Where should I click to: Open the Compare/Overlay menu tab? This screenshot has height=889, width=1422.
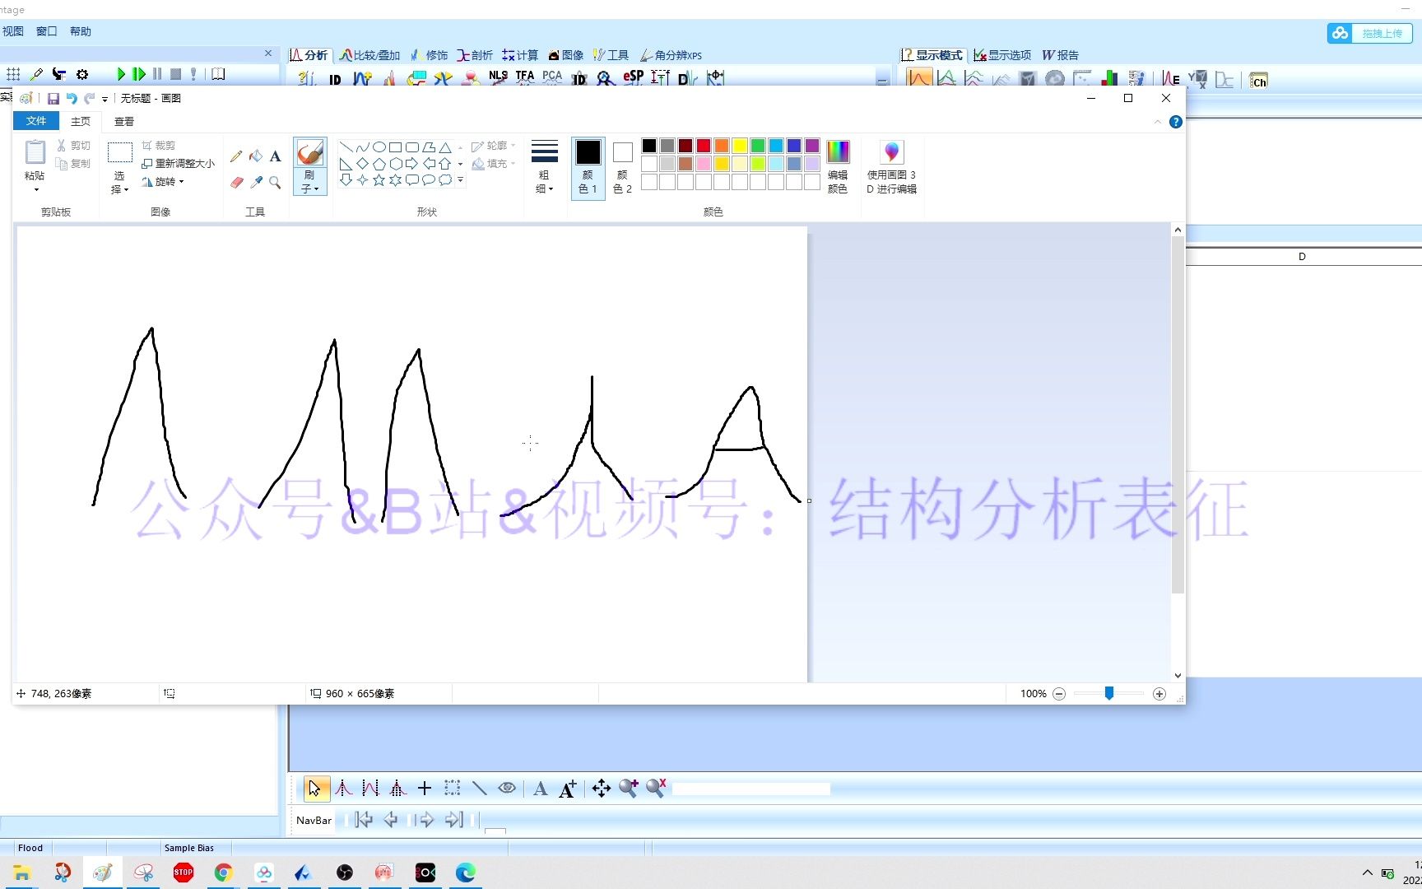pos(369,55)
